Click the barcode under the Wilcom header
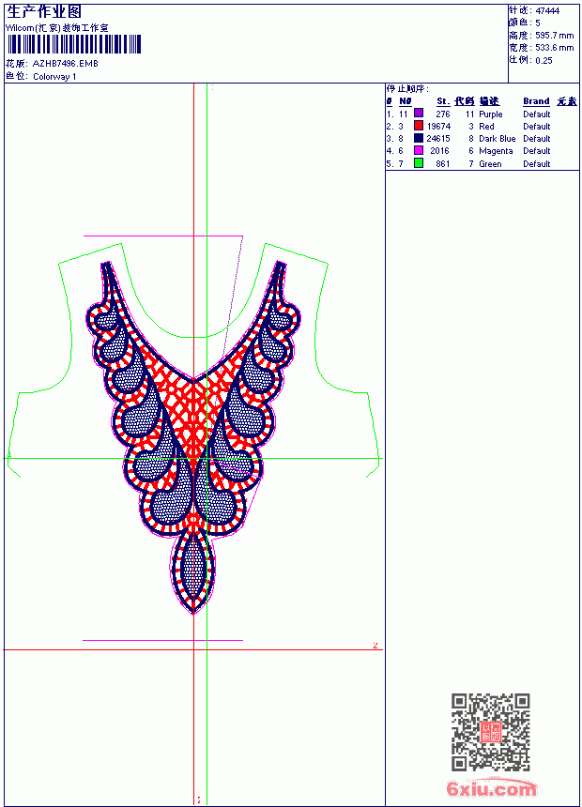This screenshot has height=807, width=582. (74, 44)
